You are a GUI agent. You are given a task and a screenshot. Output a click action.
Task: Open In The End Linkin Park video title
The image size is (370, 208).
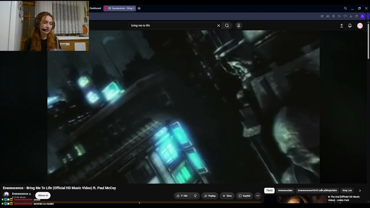click(x=344, y=198)
